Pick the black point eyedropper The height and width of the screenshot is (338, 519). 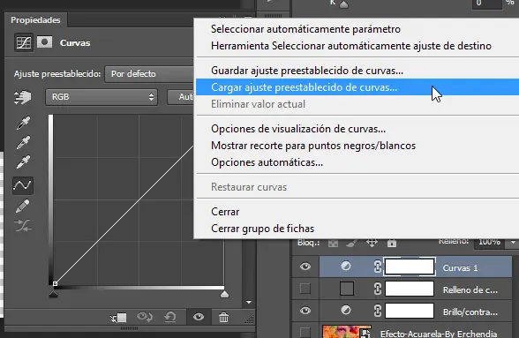point(23,123)
